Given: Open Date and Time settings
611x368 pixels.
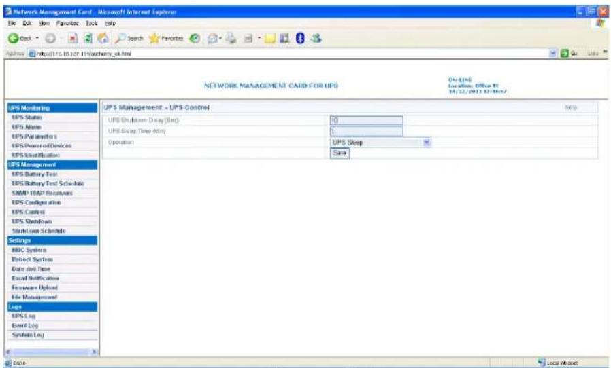Looking at the screenshot, I should click(x=31, y=269).
